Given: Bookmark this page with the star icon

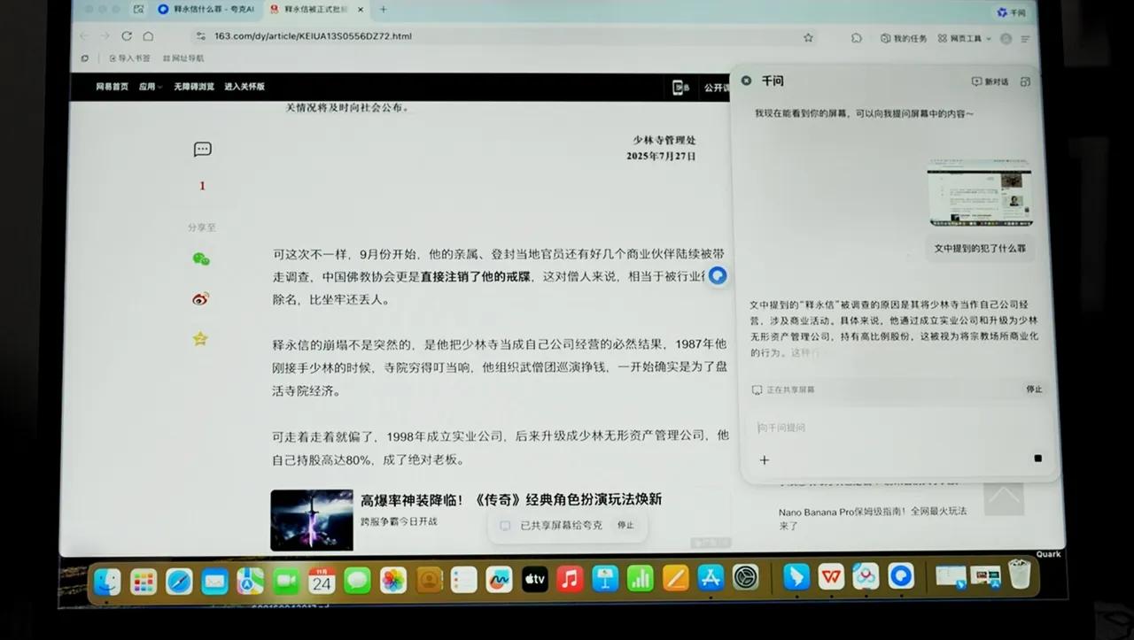Looking at the screenshot, I should (x=808, y=37).
